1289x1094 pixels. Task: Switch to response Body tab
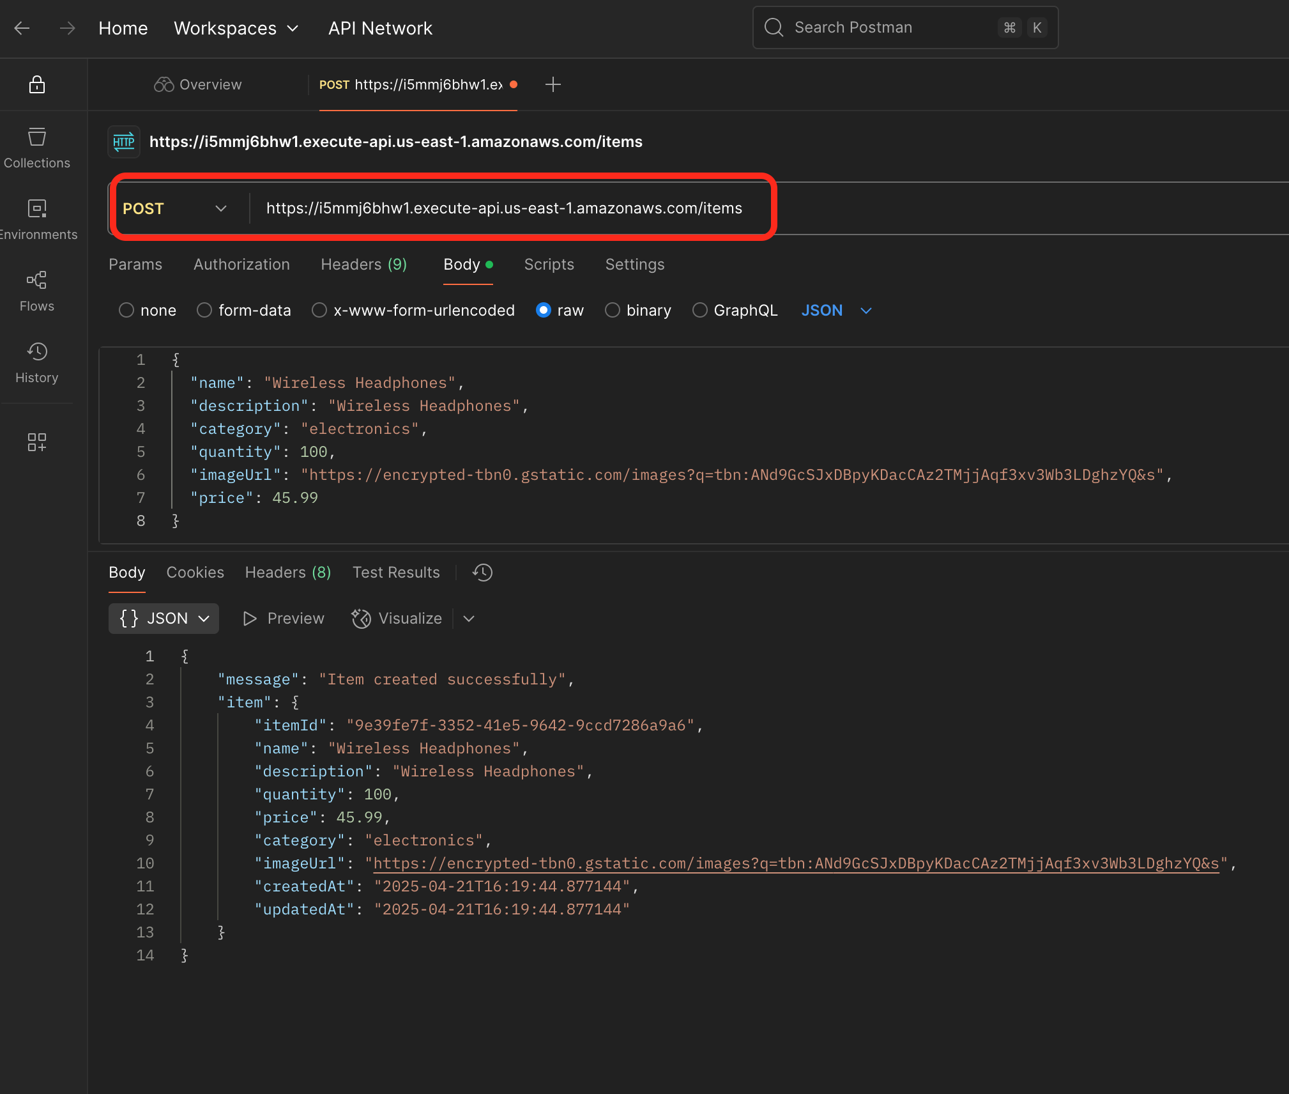pyautogui.click(x=127, y=573)
